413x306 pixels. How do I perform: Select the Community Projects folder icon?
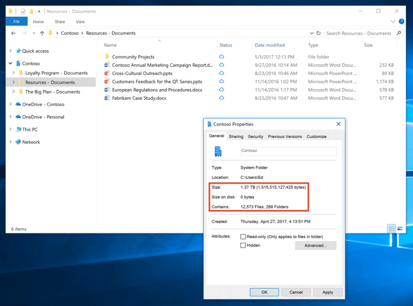click(107, 57)
